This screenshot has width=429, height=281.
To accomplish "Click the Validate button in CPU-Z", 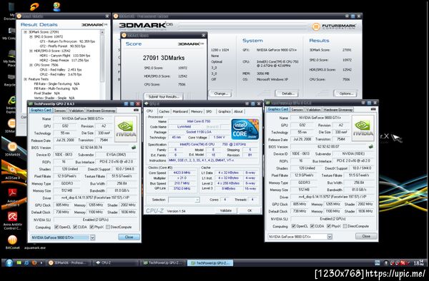I will (226, 210).
